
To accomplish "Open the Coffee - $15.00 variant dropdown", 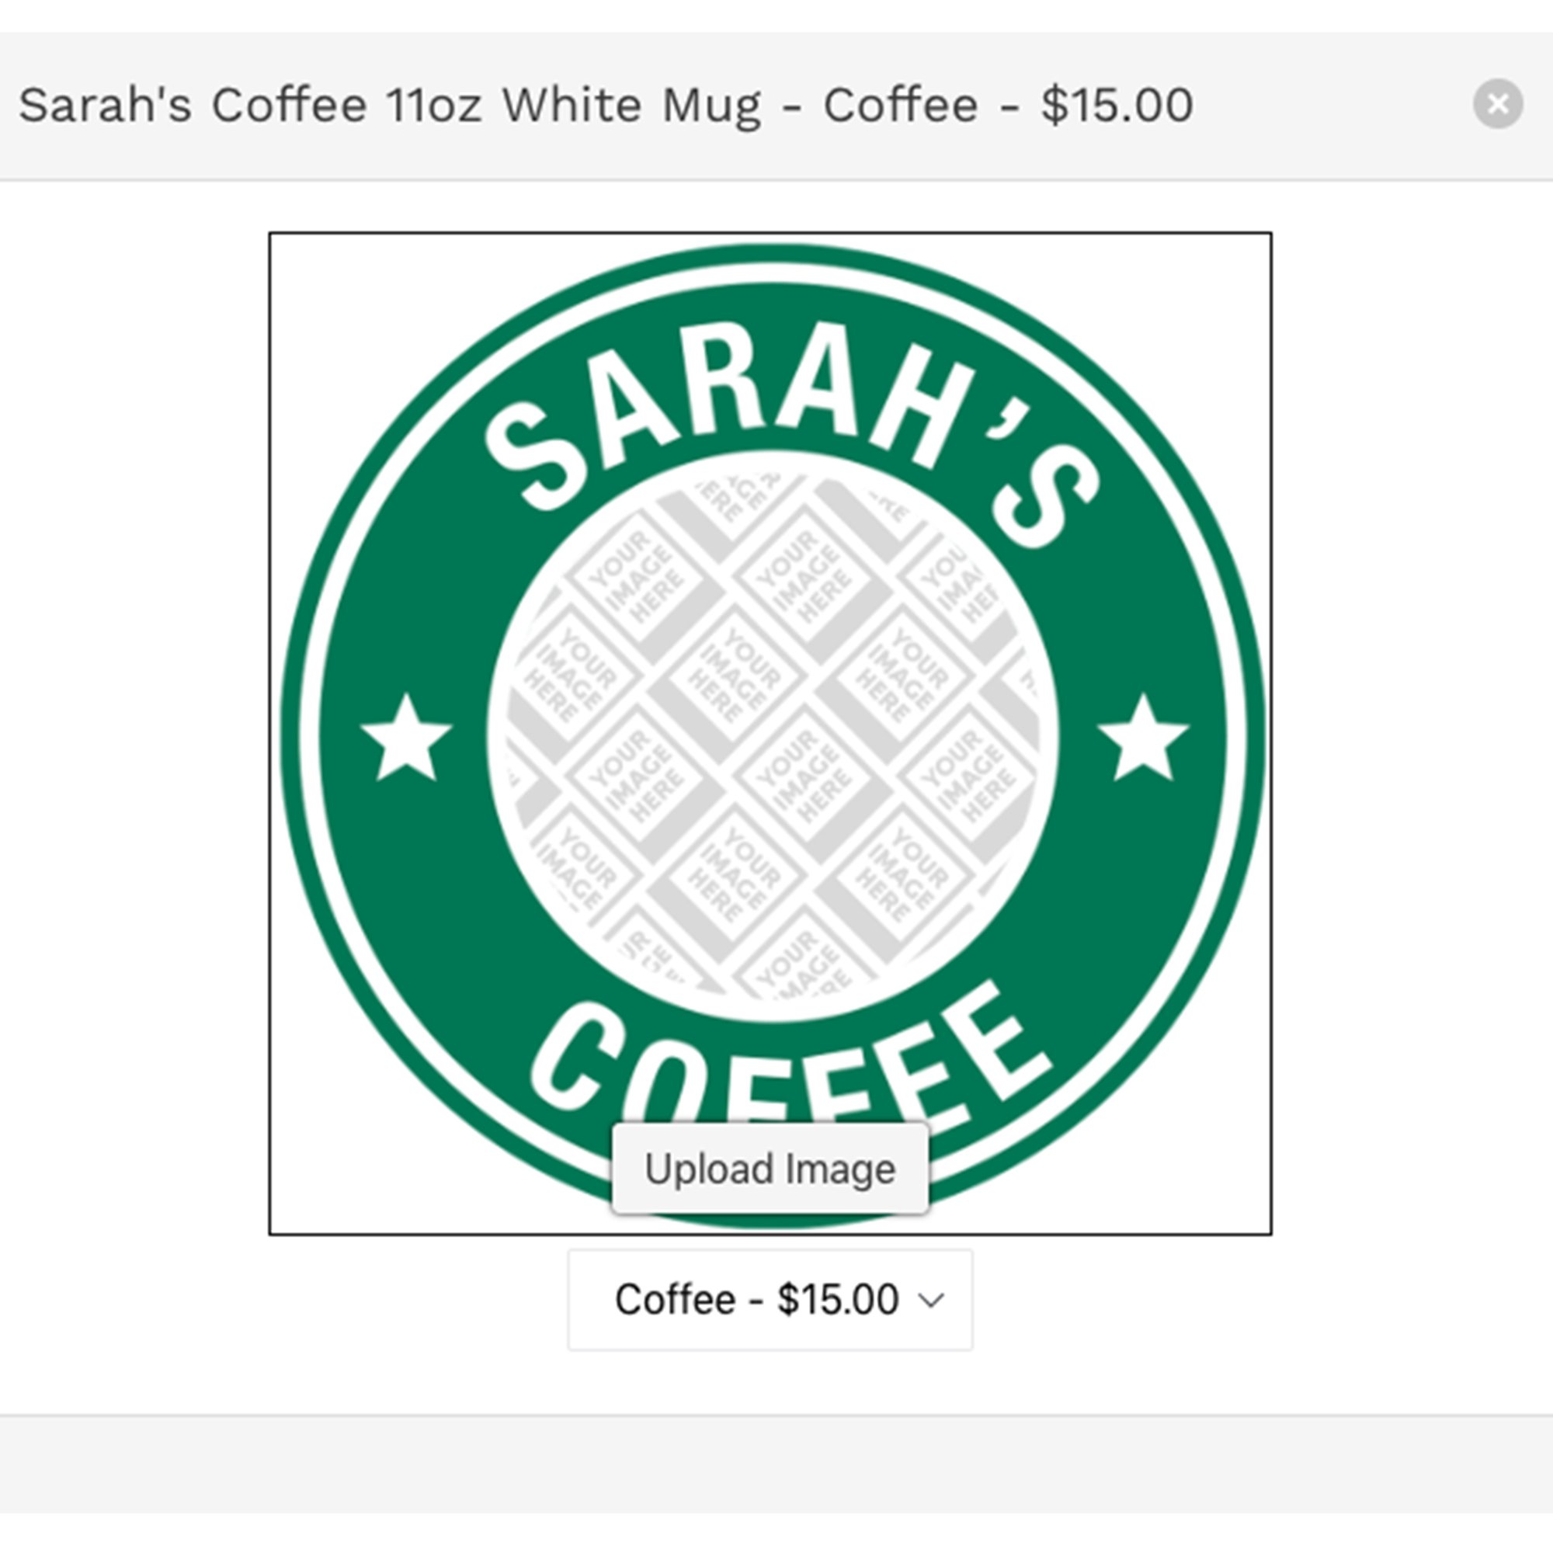I will 770,1300.
